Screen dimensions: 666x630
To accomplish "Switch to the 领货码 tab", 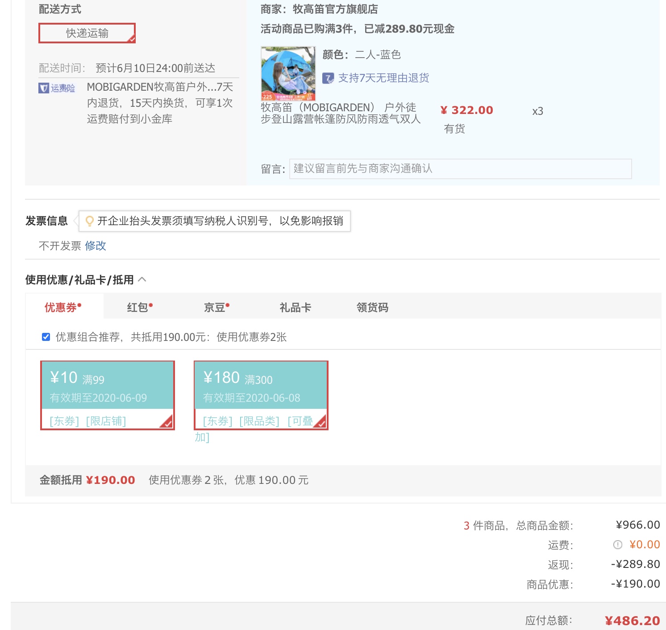I will pos(372,307).
